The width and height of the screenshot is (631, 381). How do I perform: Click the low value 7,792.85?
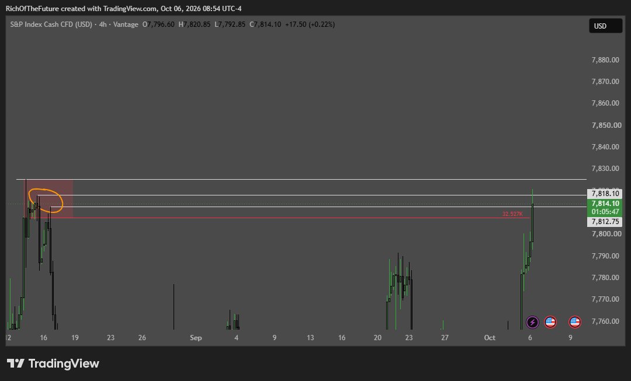232,25
